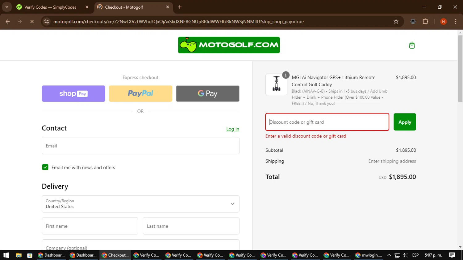Apply the discount code
Screen dimensions: 463x260
[405, 122]
